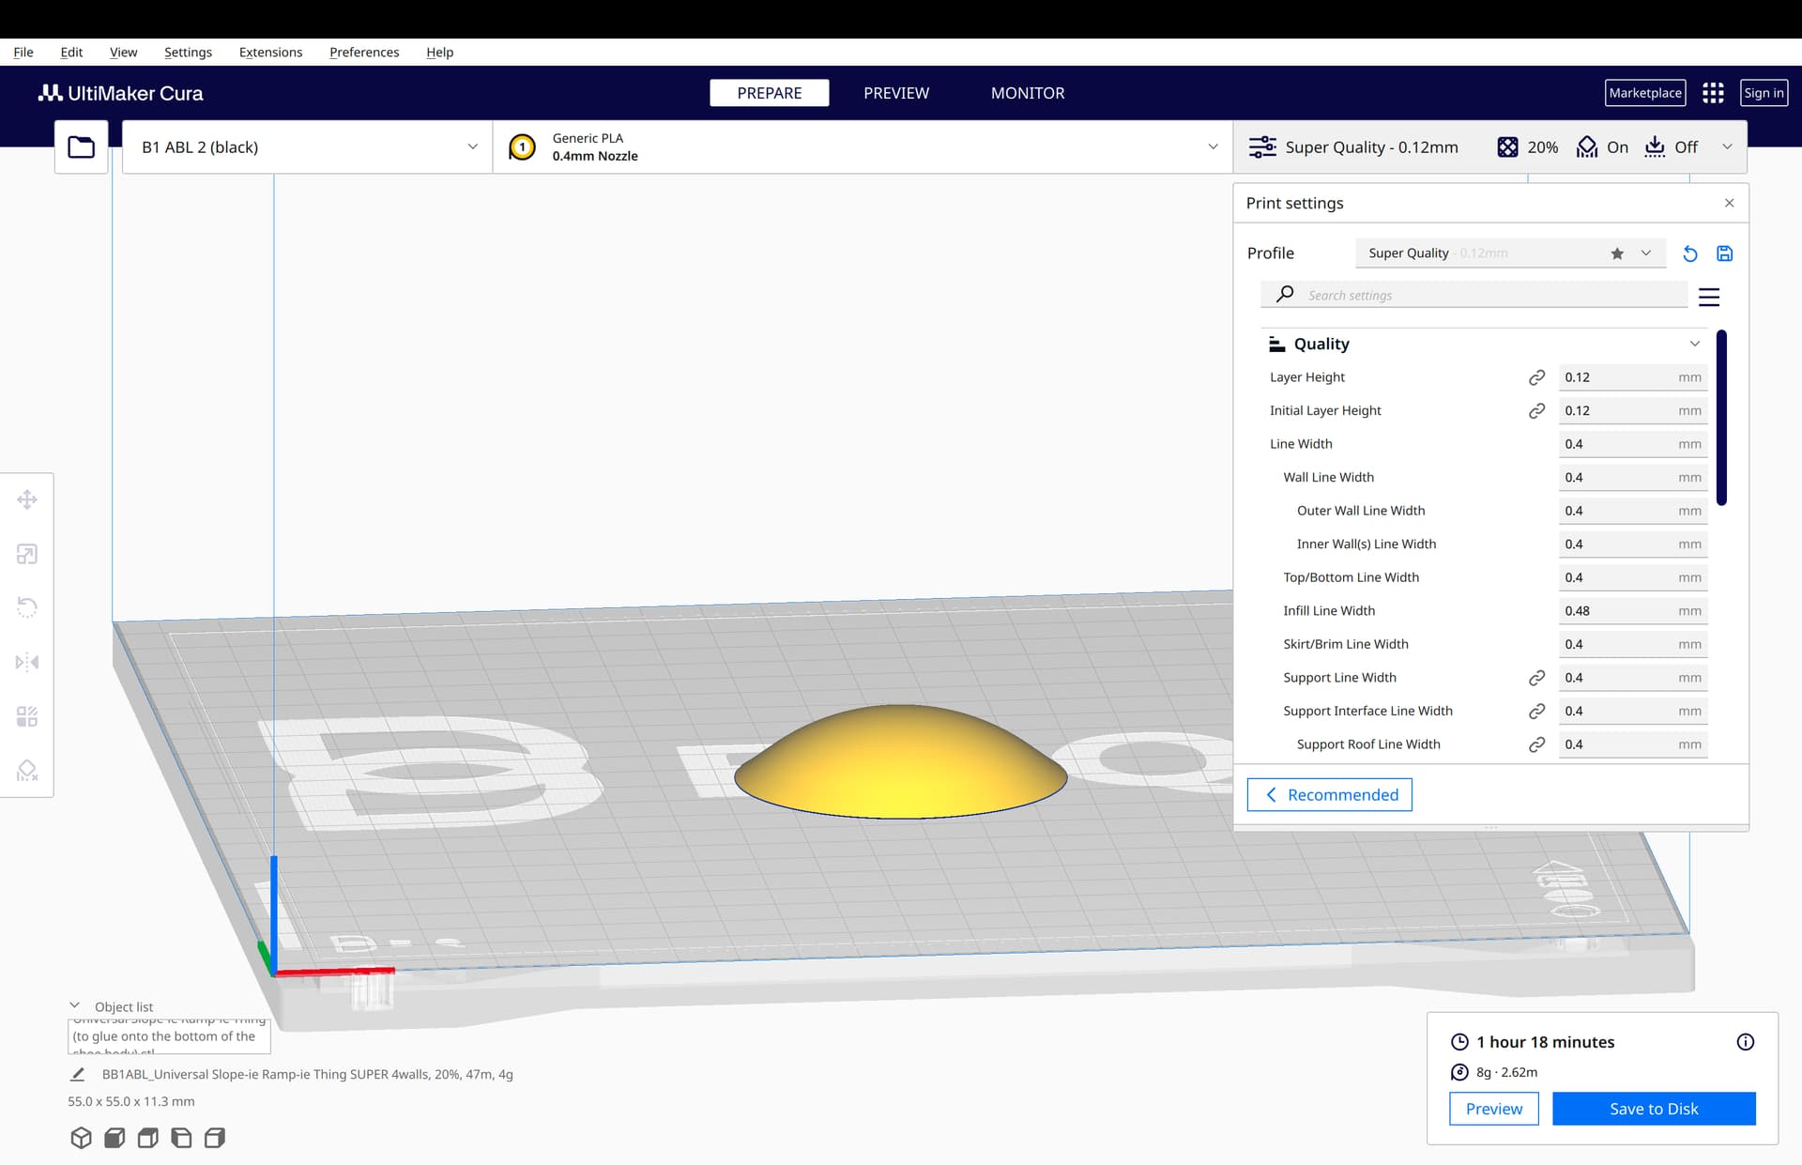
Task: Click the Recommended button
Action: tap(1329, 795)
